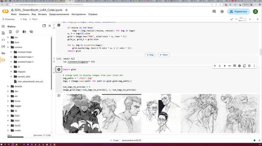Open the Вид menu
Viewport: 262px width, 146px height.
pyautogui.click(x=33, y=14)
